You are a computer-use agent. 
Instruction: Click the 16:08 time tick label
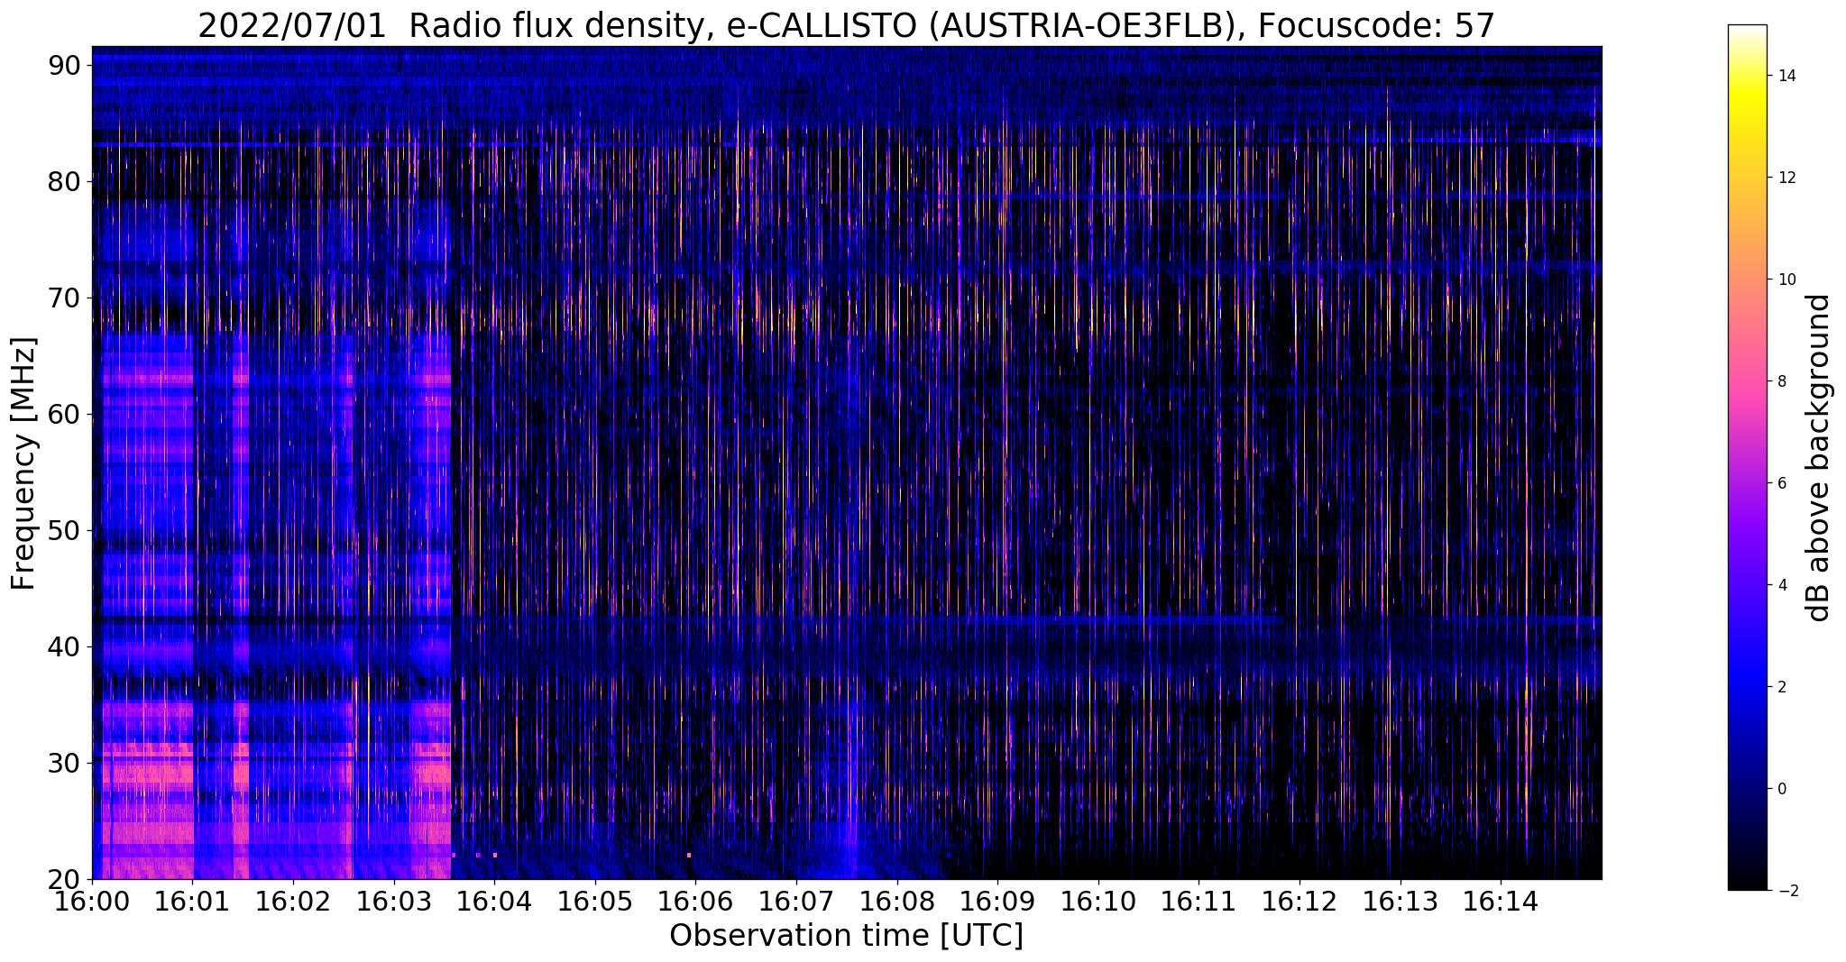[x=897, y=901]
